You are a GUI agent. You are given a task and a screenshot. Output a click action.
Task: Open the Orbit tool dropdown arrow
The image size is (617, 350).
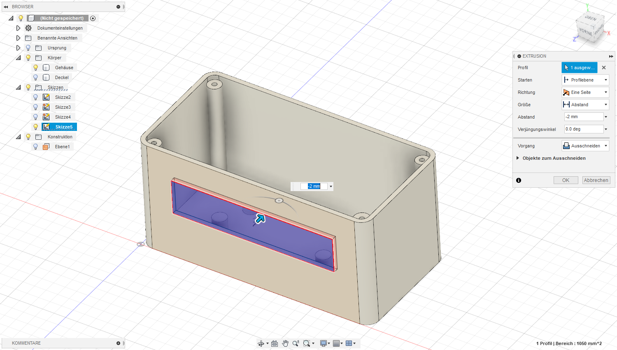coord(268,343)
